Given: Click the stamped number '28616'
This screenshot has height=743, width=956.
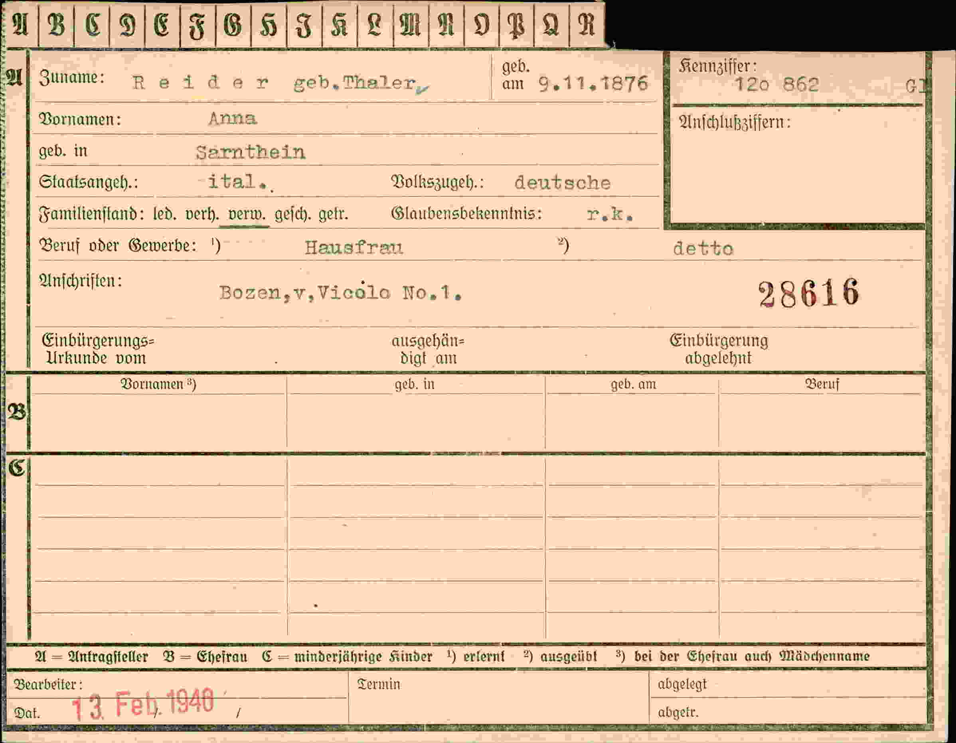Looking at the screenshot, I should coord(809,293).
